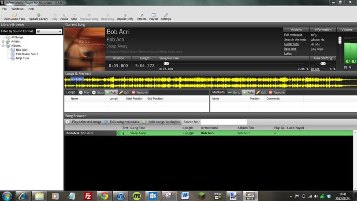Open Microsoft Word from the taskbar

(x=185, y=196)
